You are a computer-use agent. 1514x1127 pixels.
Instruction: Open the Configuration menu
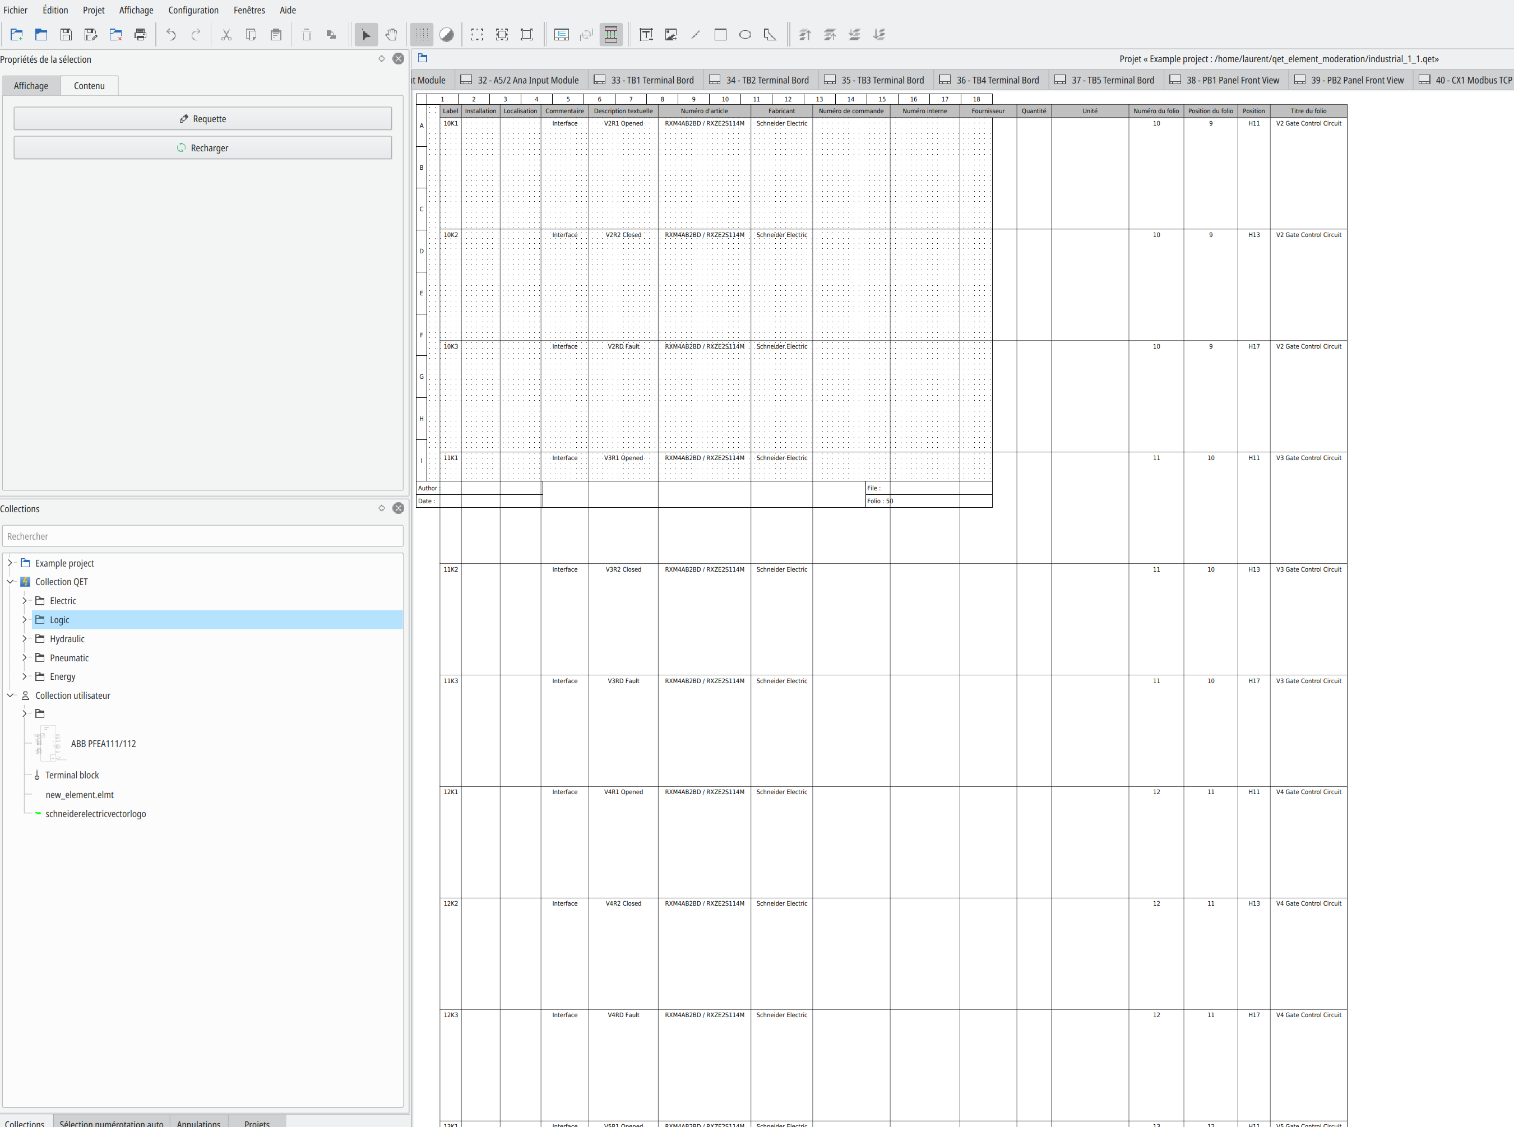(193, 10)
